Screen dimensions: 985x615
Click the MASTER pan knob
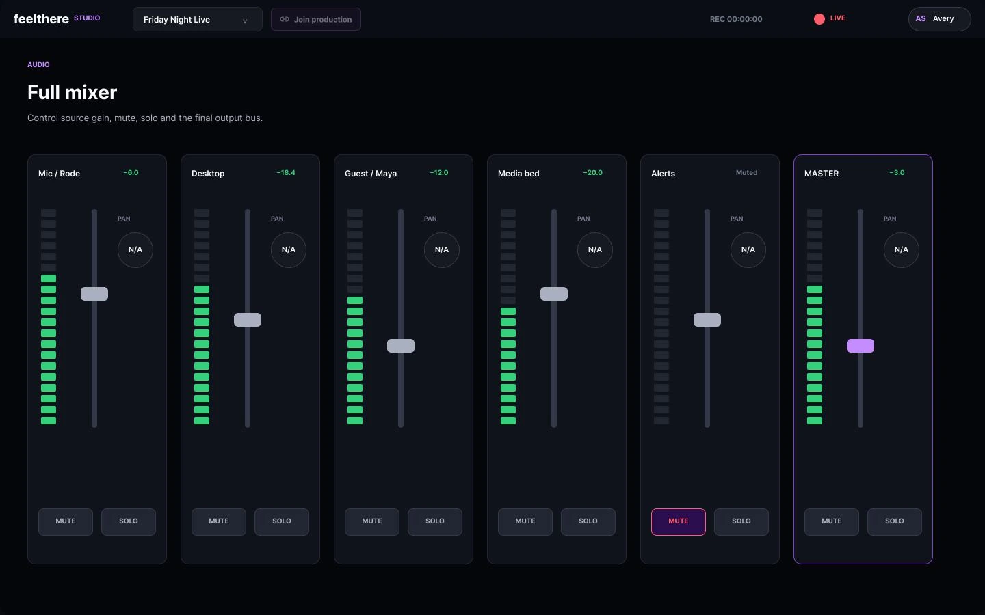point(902,250)
